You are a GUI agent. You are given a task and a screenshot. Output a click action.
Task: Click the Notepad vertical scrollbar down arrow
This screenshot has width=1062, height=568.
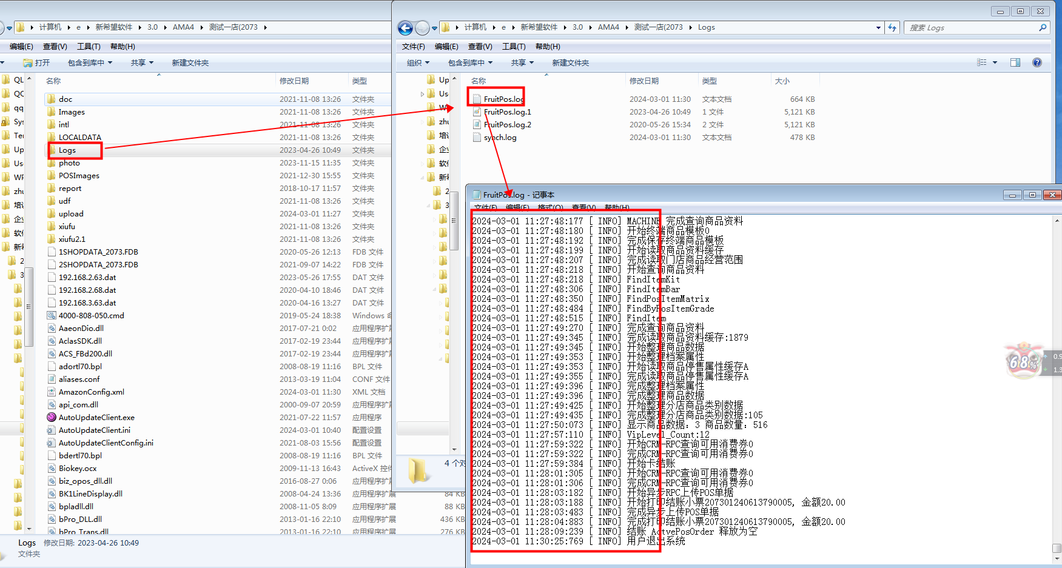pos(1057,558)
